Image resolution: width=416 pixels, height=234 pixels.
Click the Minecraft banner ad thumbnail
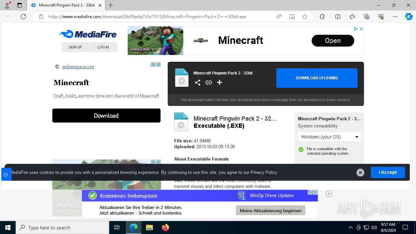(155, 41)
